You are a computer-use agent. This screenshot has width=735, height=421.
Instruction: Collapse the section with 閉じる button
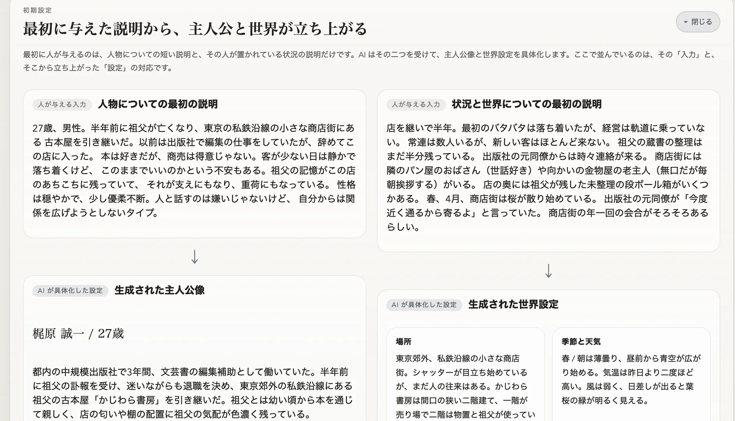coord(698,22)
